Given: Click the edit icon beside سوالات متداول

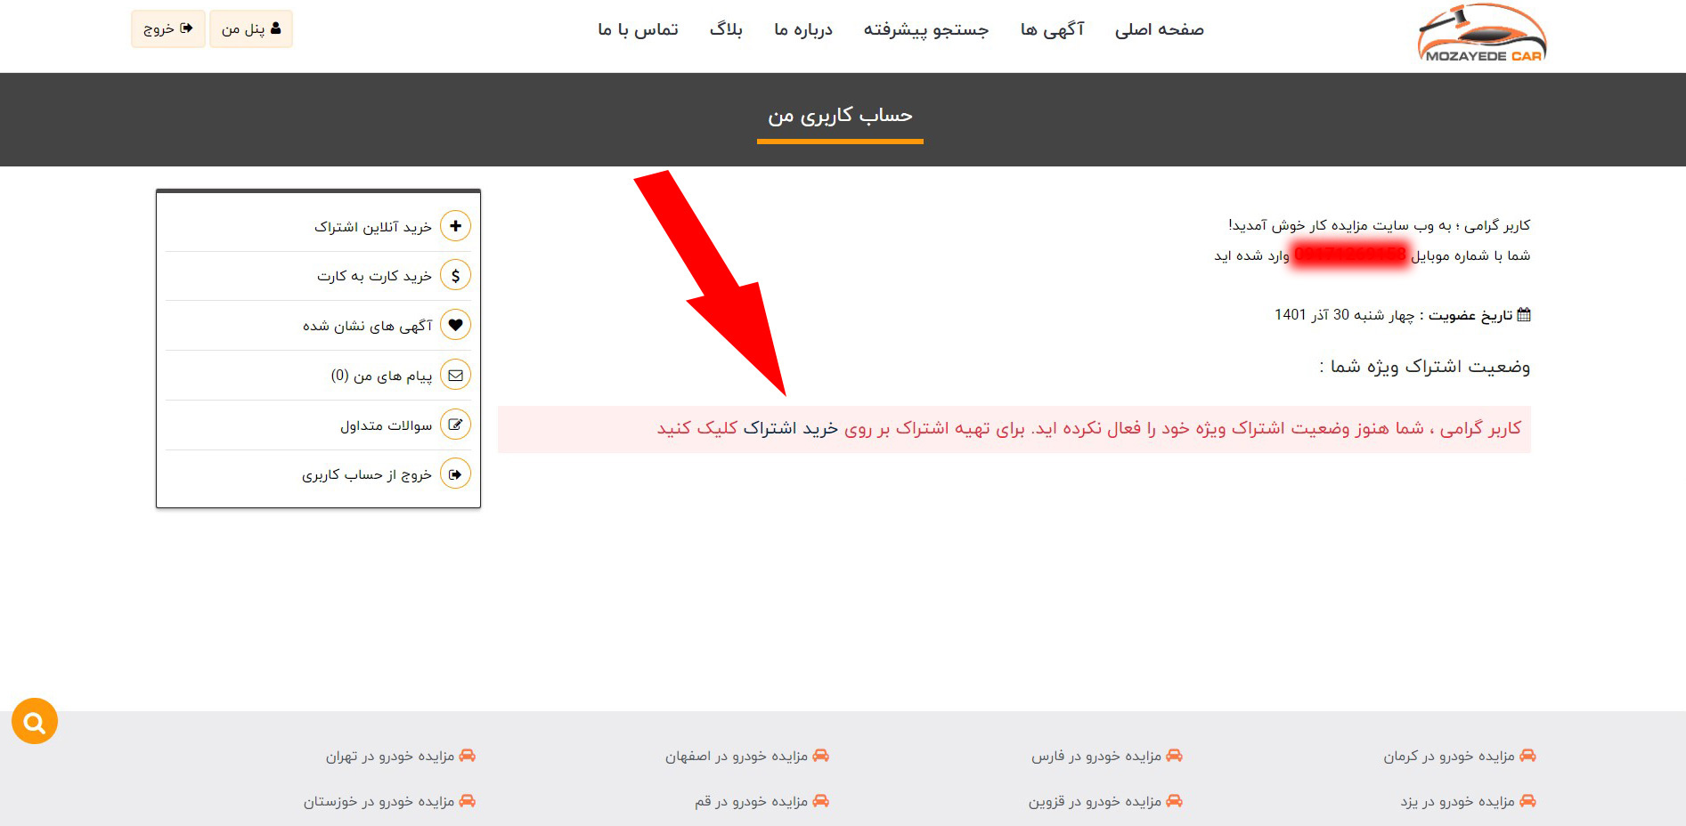Looking at the screenshot, I should (455, 425).
